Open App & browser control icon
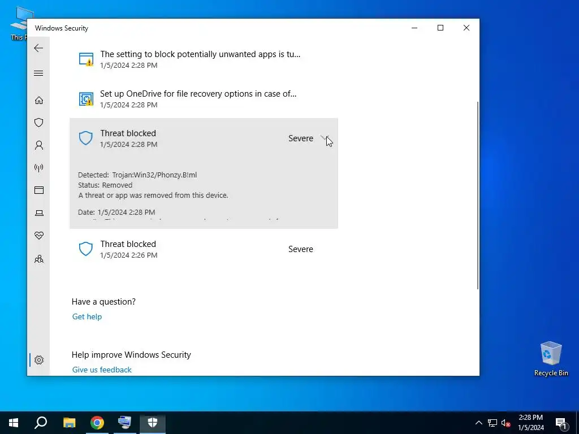The height and width of the screenshot is (434, 579). (x=39, y=190)
